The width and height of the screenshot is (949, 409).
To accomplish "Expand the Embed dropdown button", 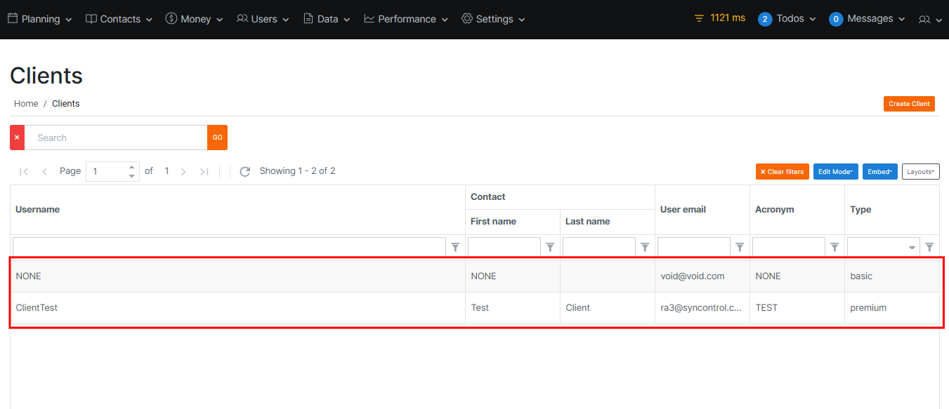I will click(x=879, y=172).
